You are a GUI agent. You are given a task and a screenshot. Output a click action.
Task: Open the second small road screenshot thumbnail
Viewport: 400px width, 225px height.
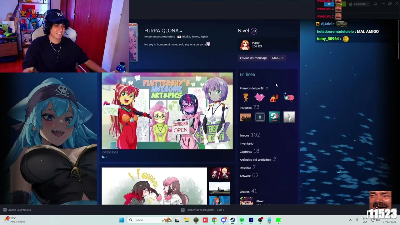coord(219,188)
